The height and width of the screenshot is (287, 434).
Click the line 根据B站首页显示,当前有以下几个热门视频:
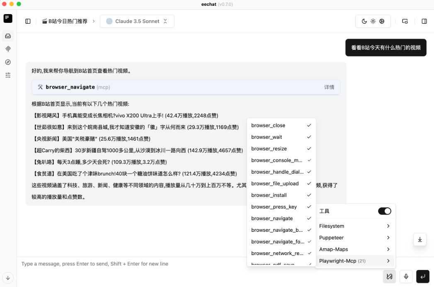(x=80, y=104)
